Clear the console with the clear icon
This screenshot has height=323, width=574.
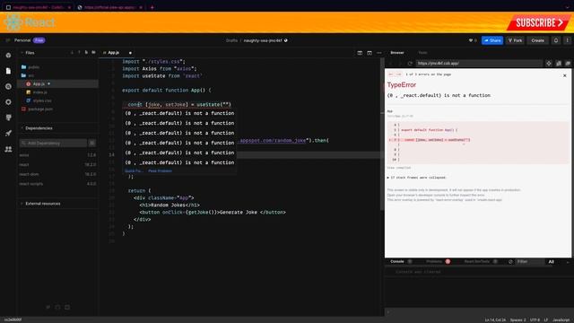[x=510, y=262]
